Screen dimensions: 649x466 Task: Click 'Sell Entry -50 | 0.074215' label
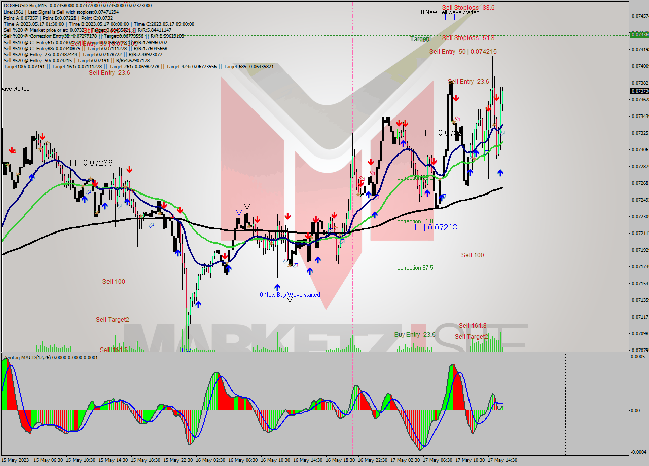[x=463, y=52]
